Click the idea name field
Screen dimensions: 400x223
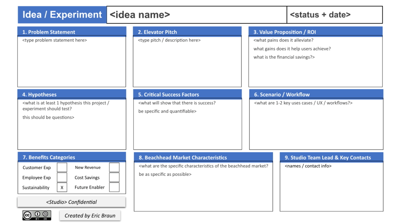coord(196,15)
